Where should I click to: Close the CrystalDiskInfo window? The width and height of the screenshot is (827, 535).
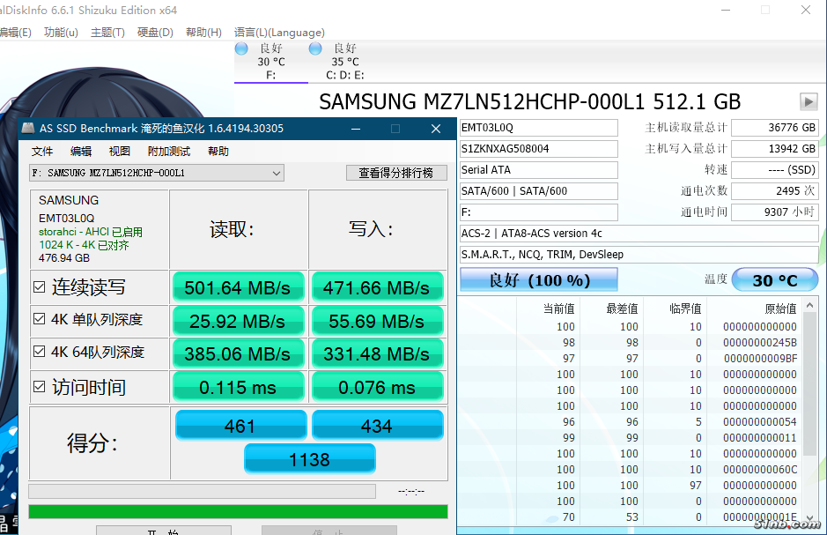[806, 10]
